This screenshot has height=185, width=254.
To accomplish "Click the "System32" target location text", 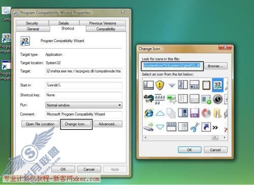I will tap(53, 63).
